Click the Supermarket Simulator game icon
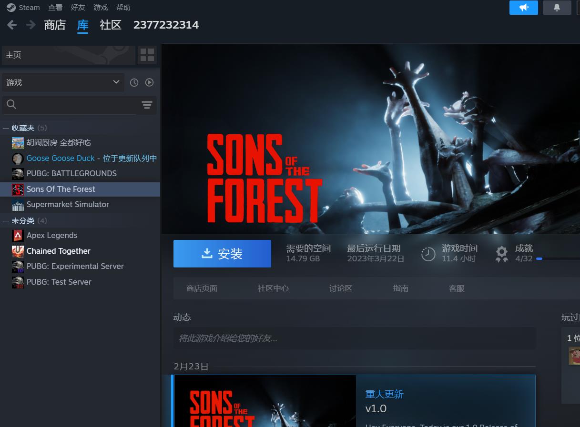This screenshot has width=580, height=427. coord(18,205)
